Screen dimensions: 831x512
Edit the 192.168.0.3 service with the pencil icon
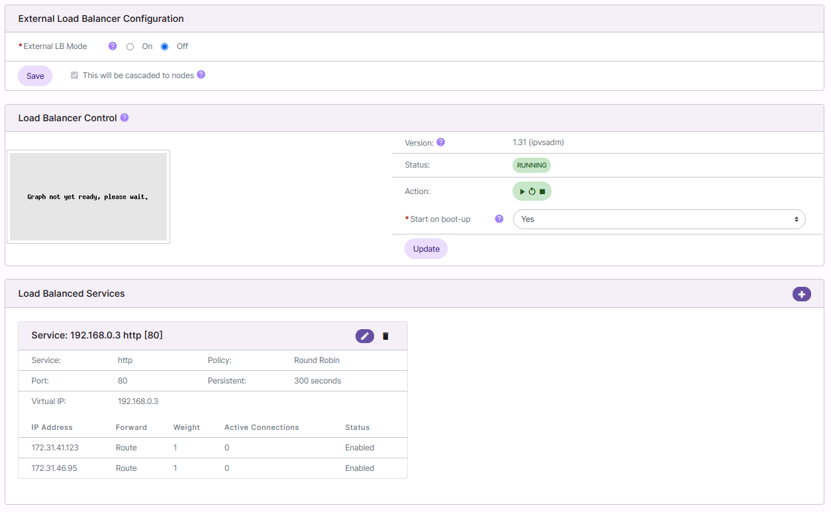(x=364, y=336)
